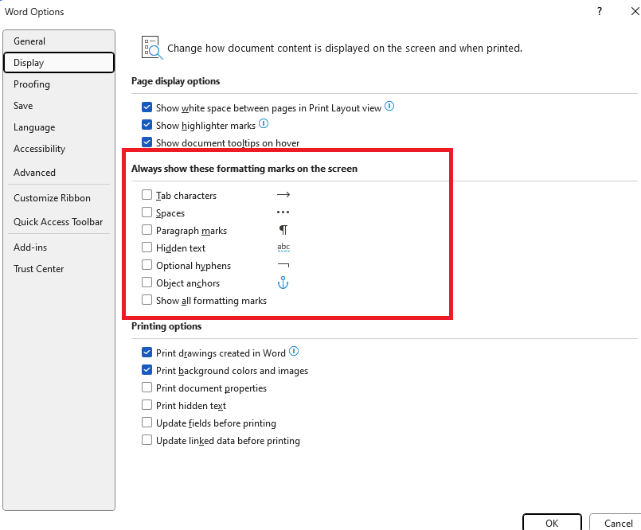
Task: Click the tab character arrow symbol
Action: [283, 194]
